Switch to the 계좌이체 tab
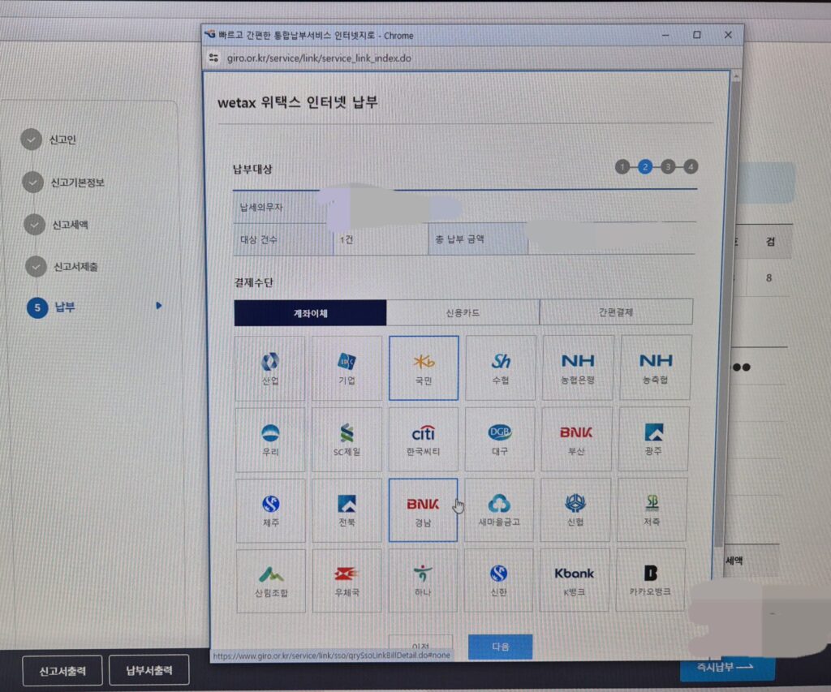The width and height of the screenshot is (831, 692). 311,313
